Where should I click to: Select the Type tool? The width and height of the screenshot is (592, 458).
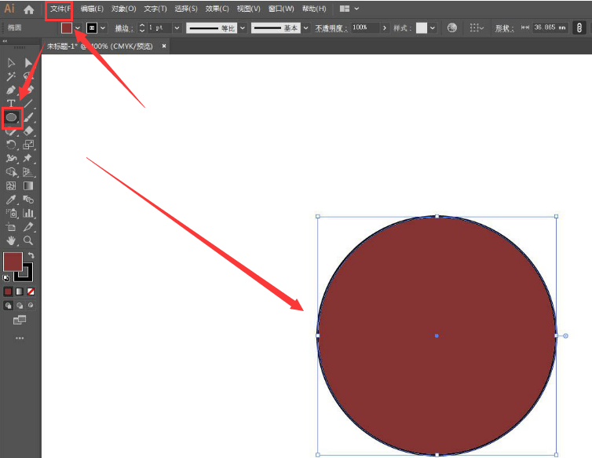tap(11, 104)
